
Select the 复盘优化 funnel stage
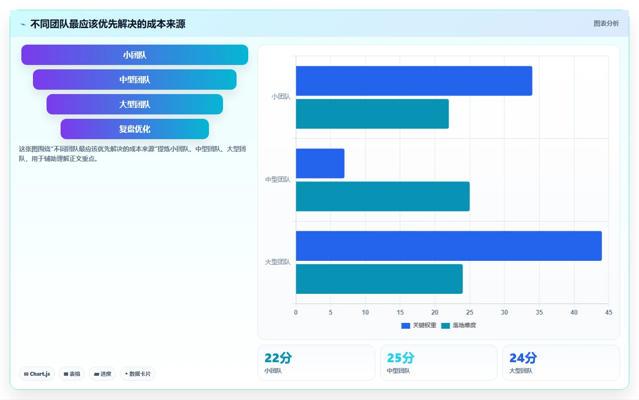pos(135,129)
